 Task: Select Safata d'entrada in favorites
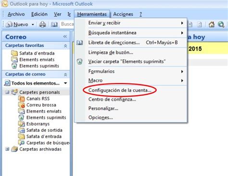click(37, 53)
